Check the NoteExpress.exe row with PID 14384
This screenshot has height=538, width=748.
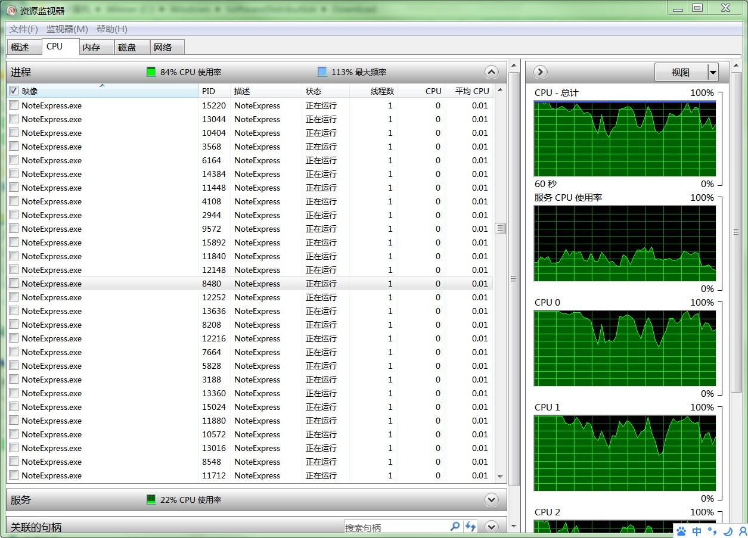tap(14, 173)
